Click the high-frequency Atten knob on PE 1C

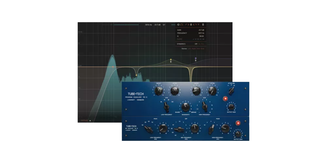pyautogui.click(x=212, y=91)
